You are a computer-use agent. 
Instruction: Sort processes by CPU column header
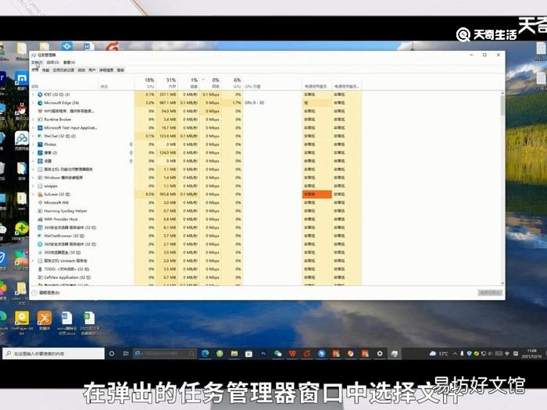tap(145, 83)
